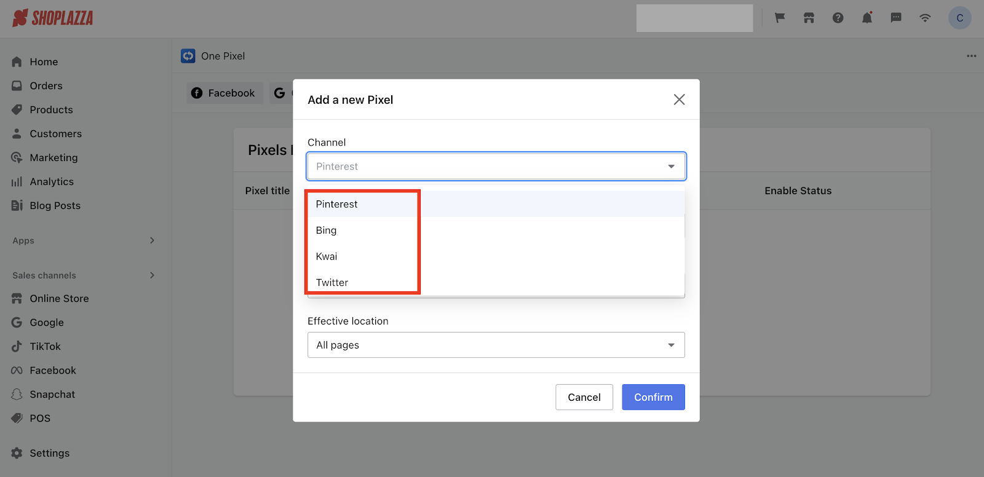Click the Channel dropdown field
The width and height of the screenshot is (984, 477).
(496, 167)
